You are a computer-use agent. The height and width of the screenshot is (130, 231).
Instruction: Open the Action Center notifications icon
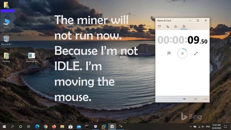point(225,127)
